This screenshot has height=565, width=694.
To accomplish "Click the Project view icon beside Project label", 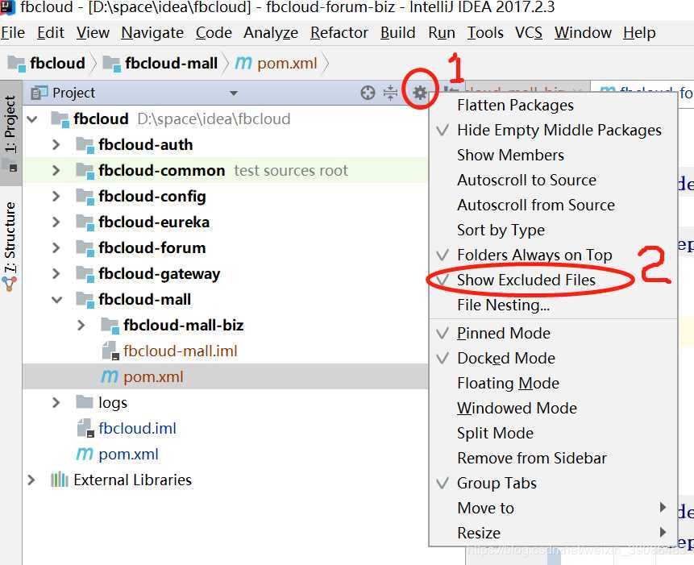I will (39, 93).
